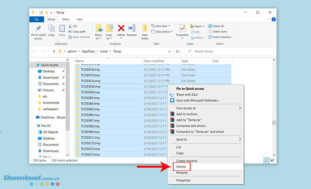
Task: Create a New folder from ribbon
Action: (x=145, y=30)
